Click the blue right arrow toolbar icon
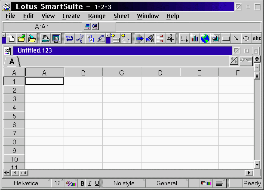The width and height of the screenshot is (264, 190). 140,38
